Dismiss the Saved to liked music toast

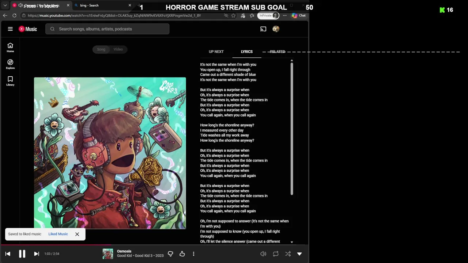(77, 234)
